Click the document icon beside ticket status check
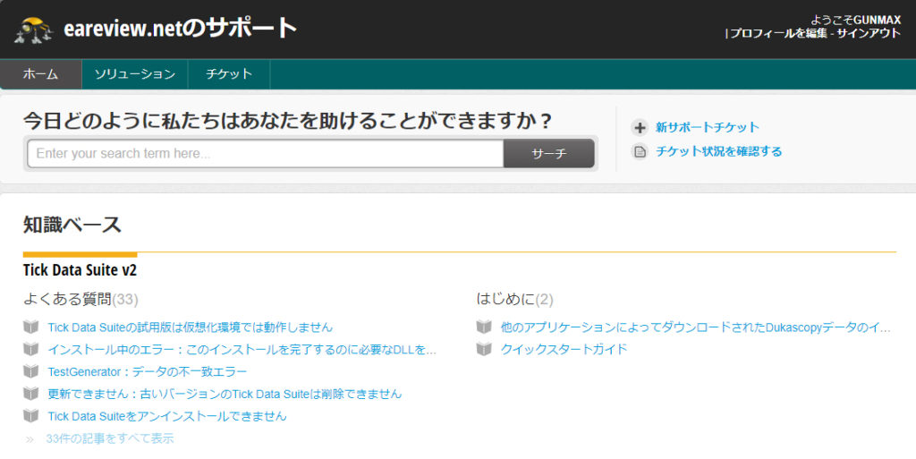This screenshot has width=916, height=459. 640,152
